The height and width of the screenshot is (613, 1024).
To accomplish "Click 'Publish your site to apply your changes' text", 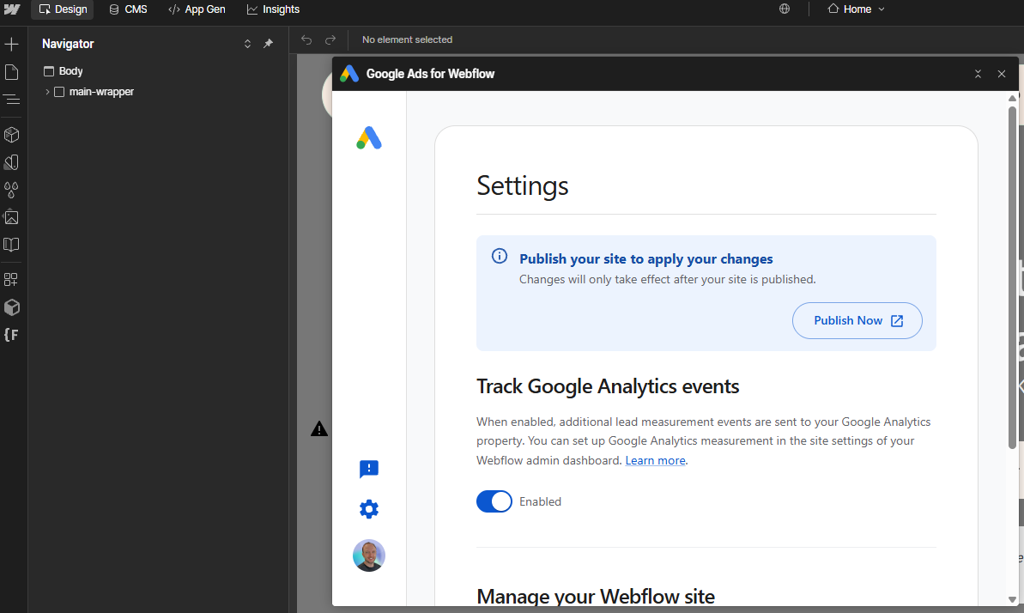I will click(645, 258).
